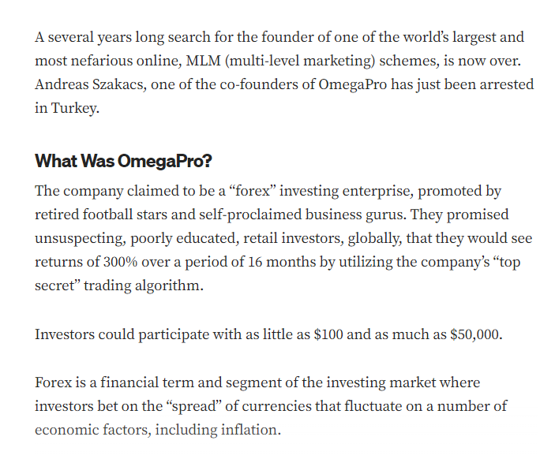This screenshot has height=459, width=555.
Task: Click the name 'Andreas Szakacs' in the intro
Action: 90,84
